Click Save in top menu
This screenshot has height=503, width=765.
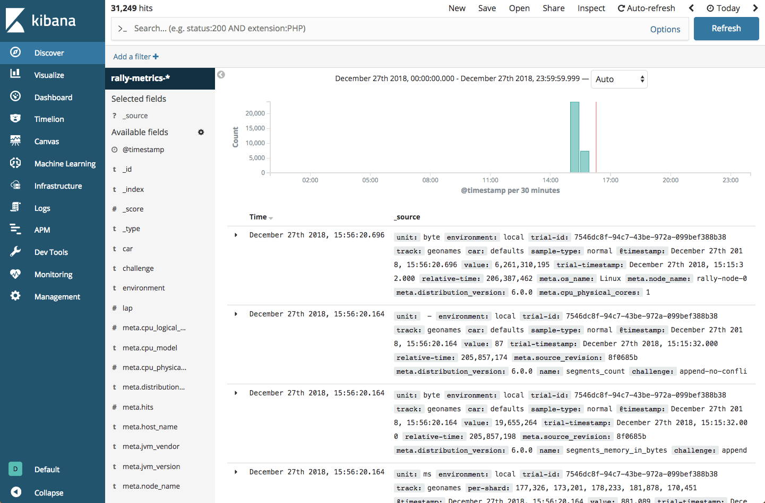click(487, 8)
